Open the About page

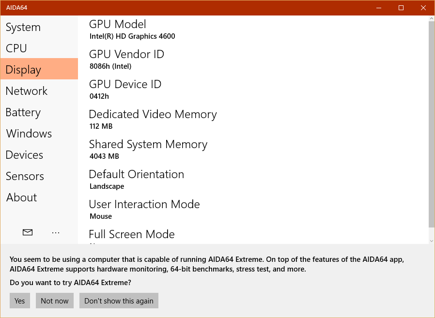[21, 197]
